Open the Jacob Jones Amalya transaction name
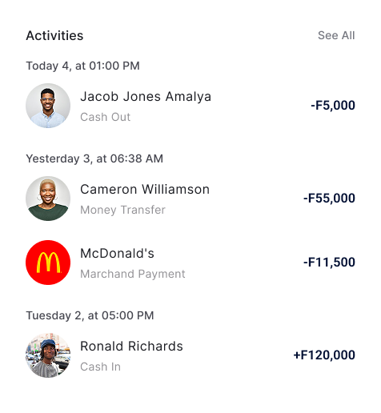Image resolution: width=381 pixels, height=413 pixels. [146, 97]
